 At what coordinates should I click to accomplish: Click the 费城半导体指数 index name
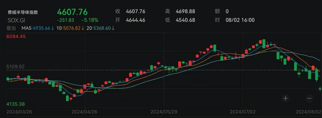click(23, 12)
